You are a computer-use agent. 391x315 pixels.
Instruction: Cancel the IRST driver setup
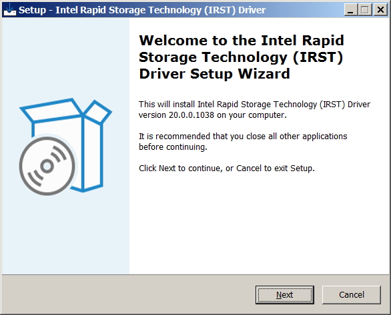click(x=352, y=295)
